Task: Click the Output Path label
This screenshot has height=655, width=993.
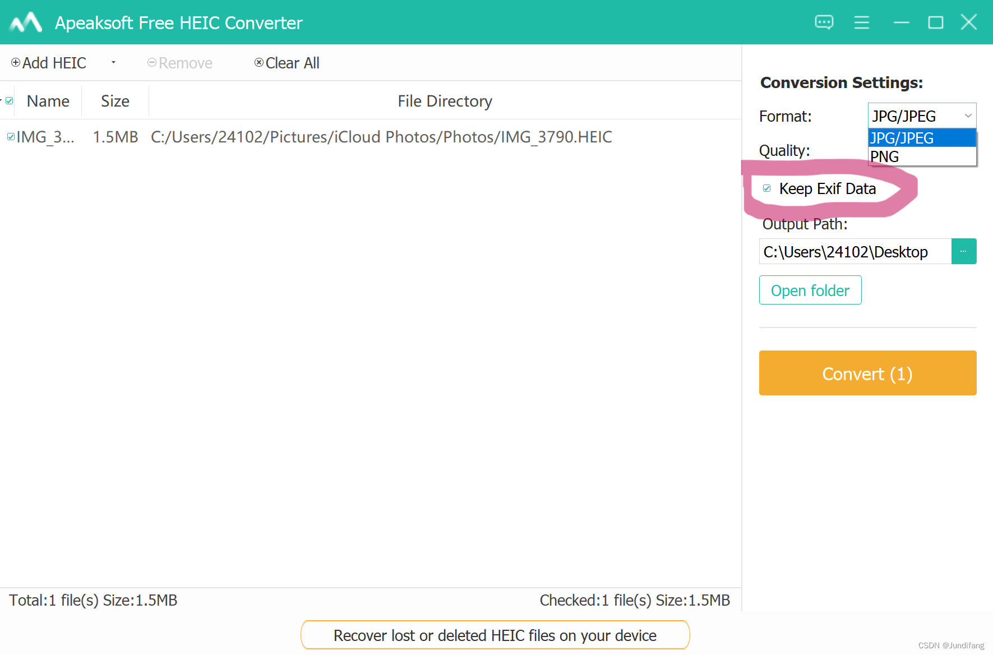Action: [x=805, y=224]
